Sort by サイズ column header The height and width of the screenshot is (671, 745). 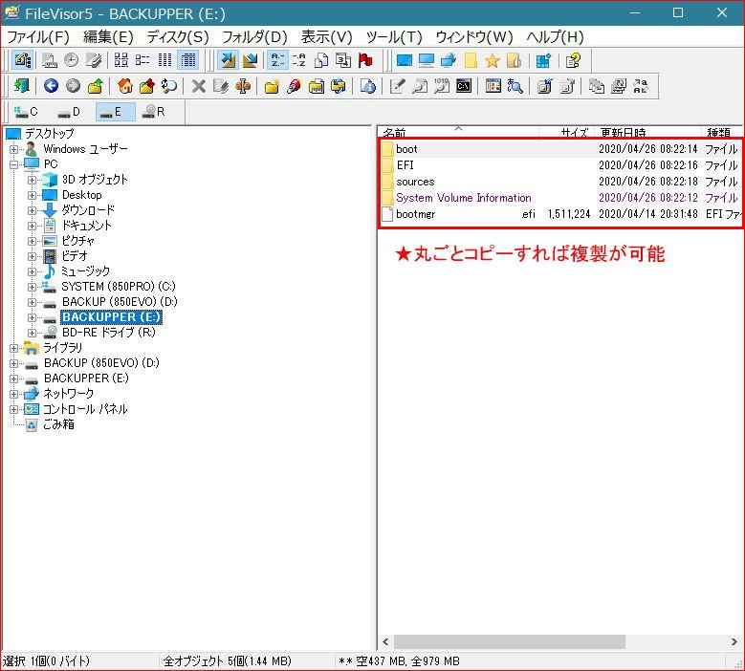tap(567, 132)
